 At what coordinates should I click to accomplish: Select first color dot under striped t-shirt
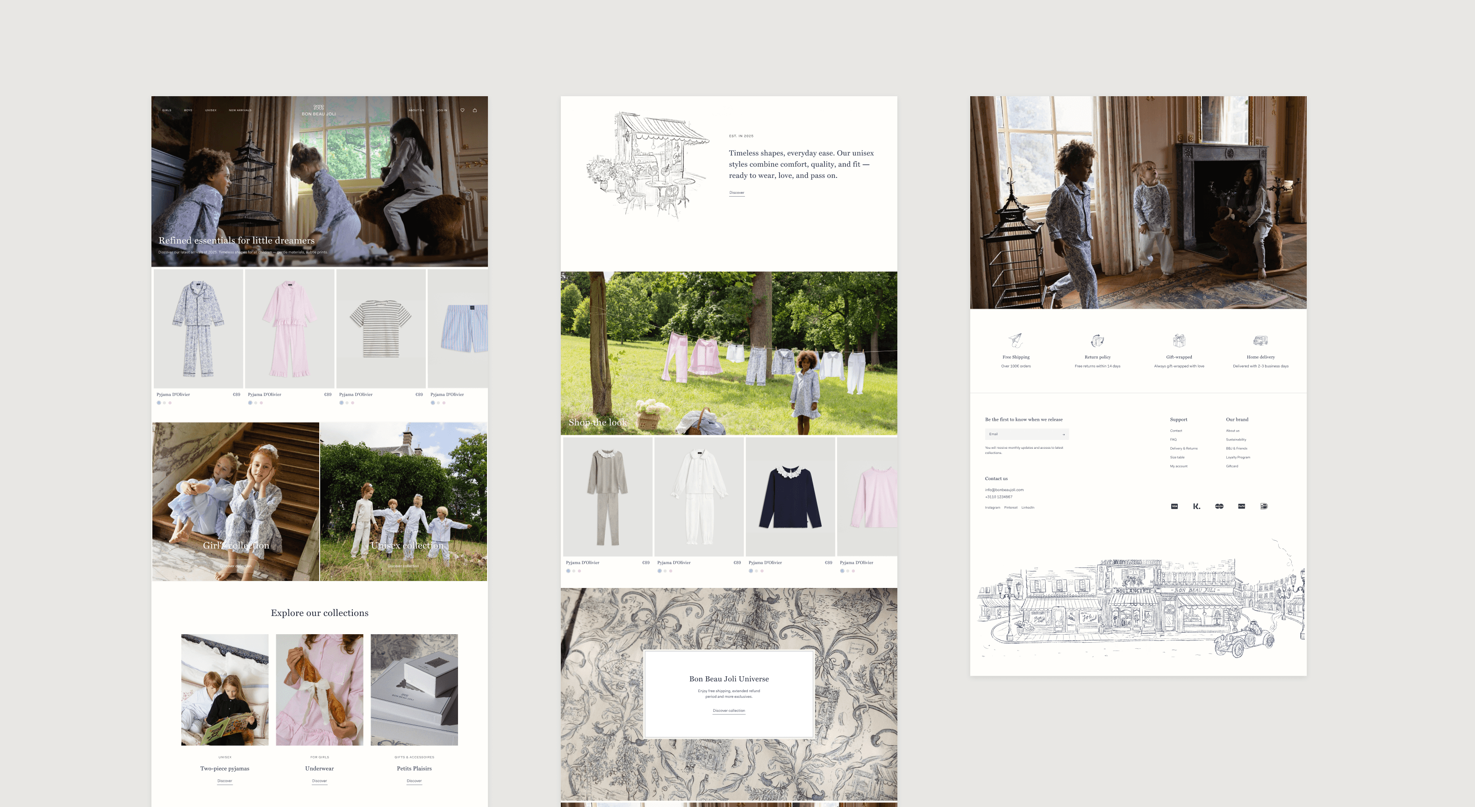click(342, 403)
